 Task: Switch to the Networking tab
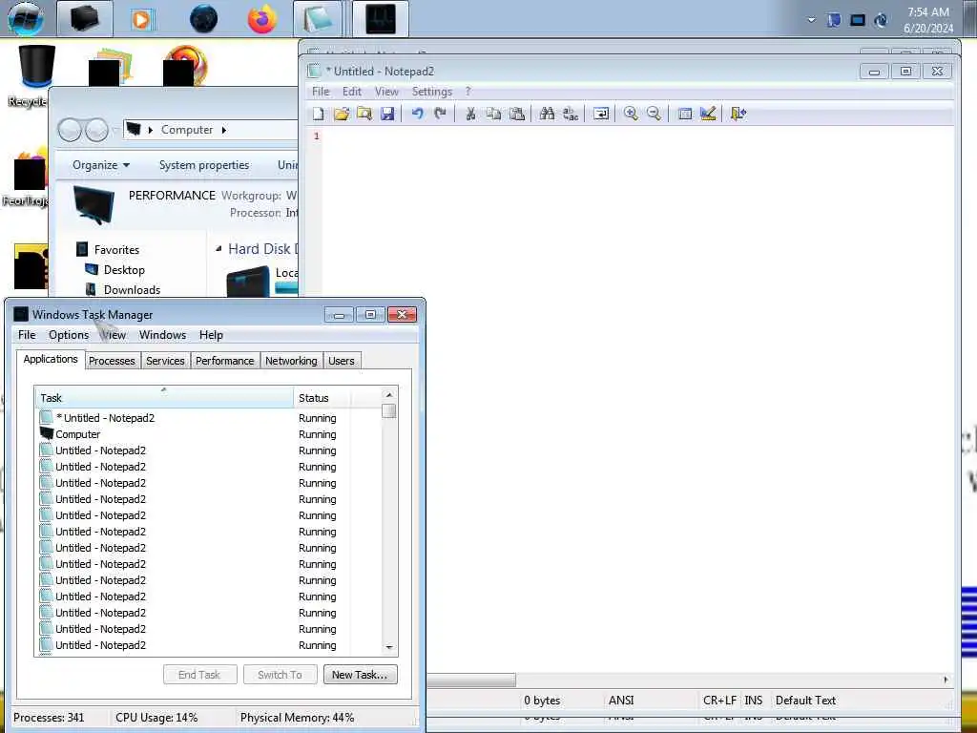click(x=291, y=361)
